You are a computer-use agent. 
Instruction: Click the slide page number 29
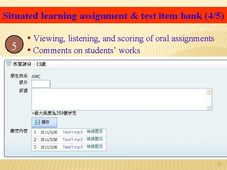coord(219,164)
